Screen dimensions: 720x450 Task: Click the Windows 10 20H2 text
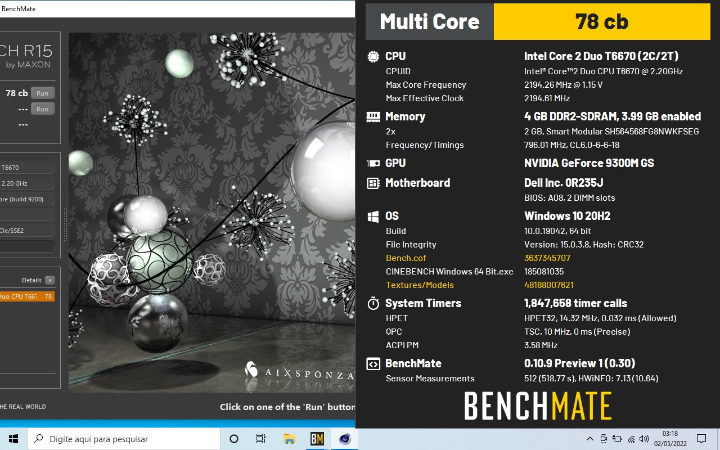pos(567,216)
